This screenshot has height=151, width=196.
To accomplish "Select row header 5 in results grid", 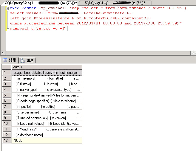I will coord(7,95).
